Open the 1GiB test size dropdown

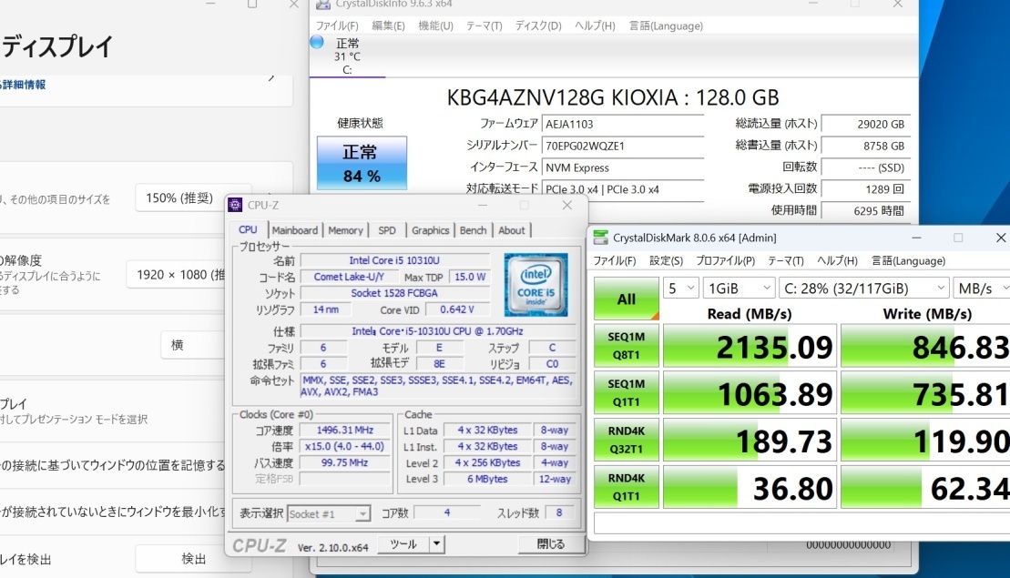[x=739, y=289]
